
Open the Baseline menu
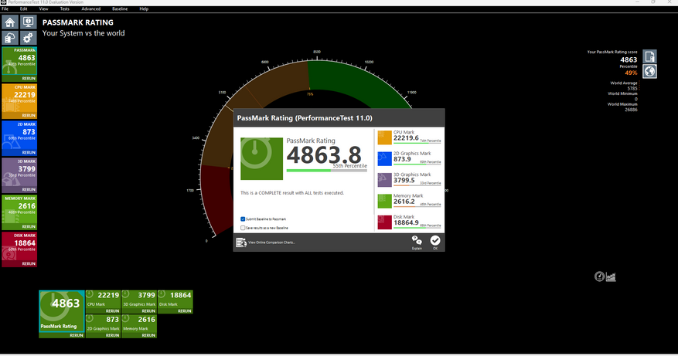[120, 8]
